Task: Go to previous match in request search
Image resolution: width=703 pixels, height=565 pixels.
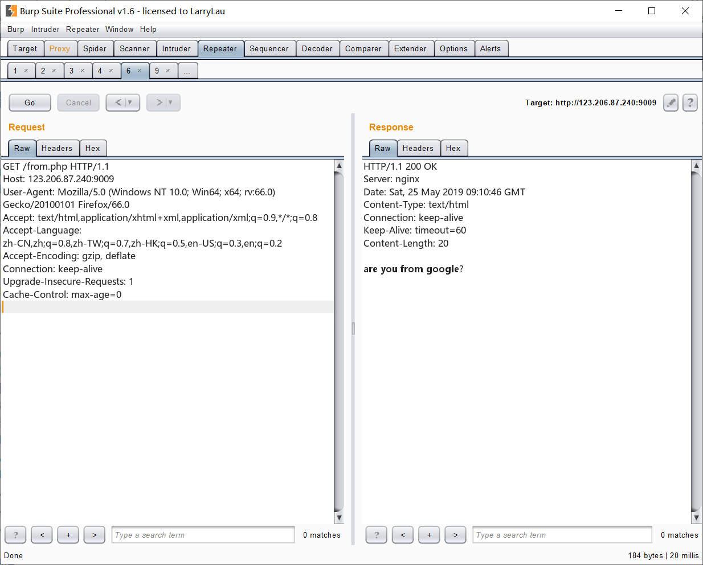Action: (x=42, y=535)
